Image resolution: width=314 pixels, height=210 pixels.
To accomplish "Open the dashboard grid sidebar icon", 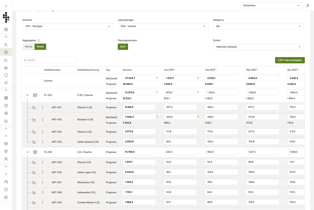I will [6, 29].
